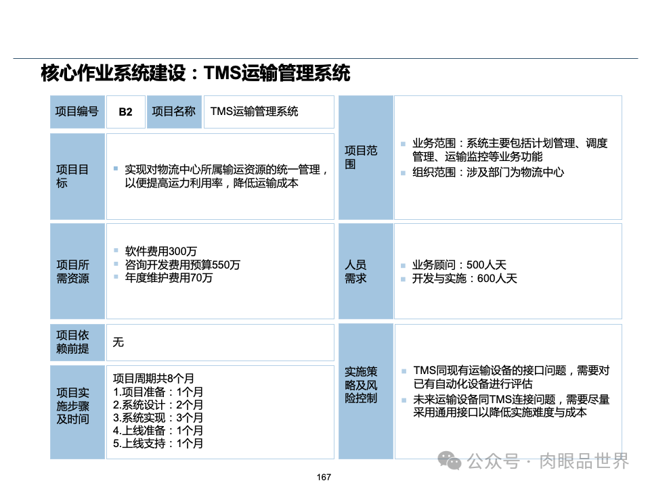Click the B2 project number cell
This screenshot has width=650, height=487.
pos(126,112)
